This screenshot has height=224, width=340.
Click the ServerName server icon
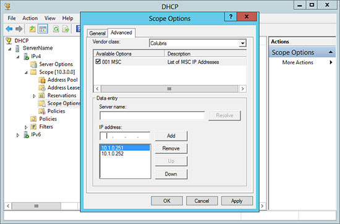pyautogui.click(x=17, y=48)
